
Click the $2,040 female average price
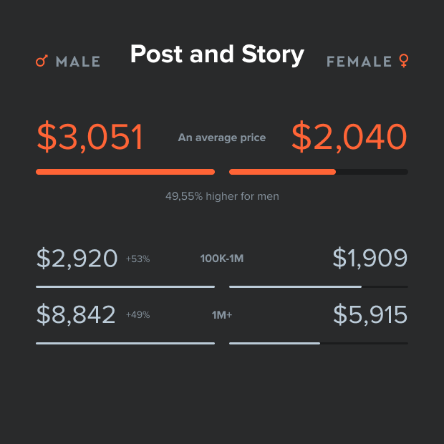click(x=349, y=137)
